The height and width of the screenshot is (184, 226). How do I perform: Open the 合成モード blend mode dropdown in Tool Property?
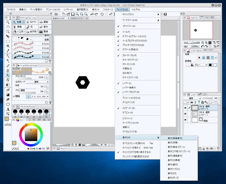pyautogui.click(x=37, y=82)
